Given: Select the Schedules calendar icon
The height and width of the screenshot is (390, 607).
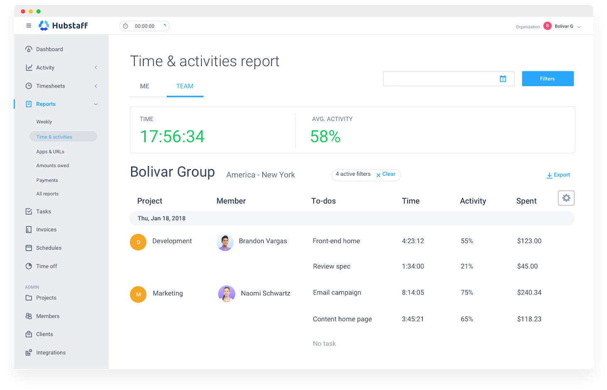Looking at the screenshot, I should 28,248.
